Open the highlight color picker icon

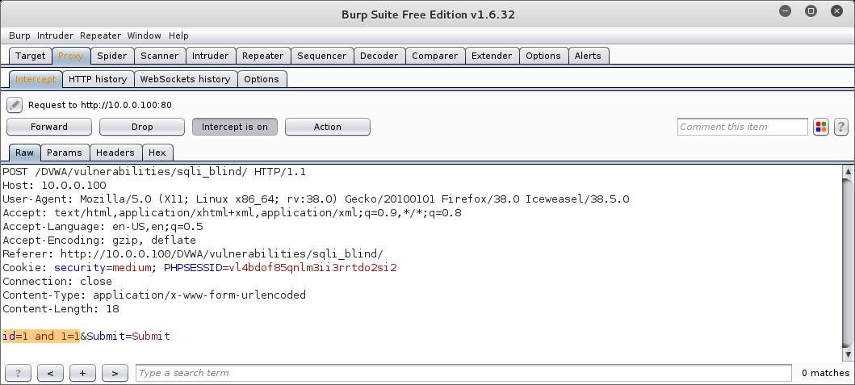[820, 127]
